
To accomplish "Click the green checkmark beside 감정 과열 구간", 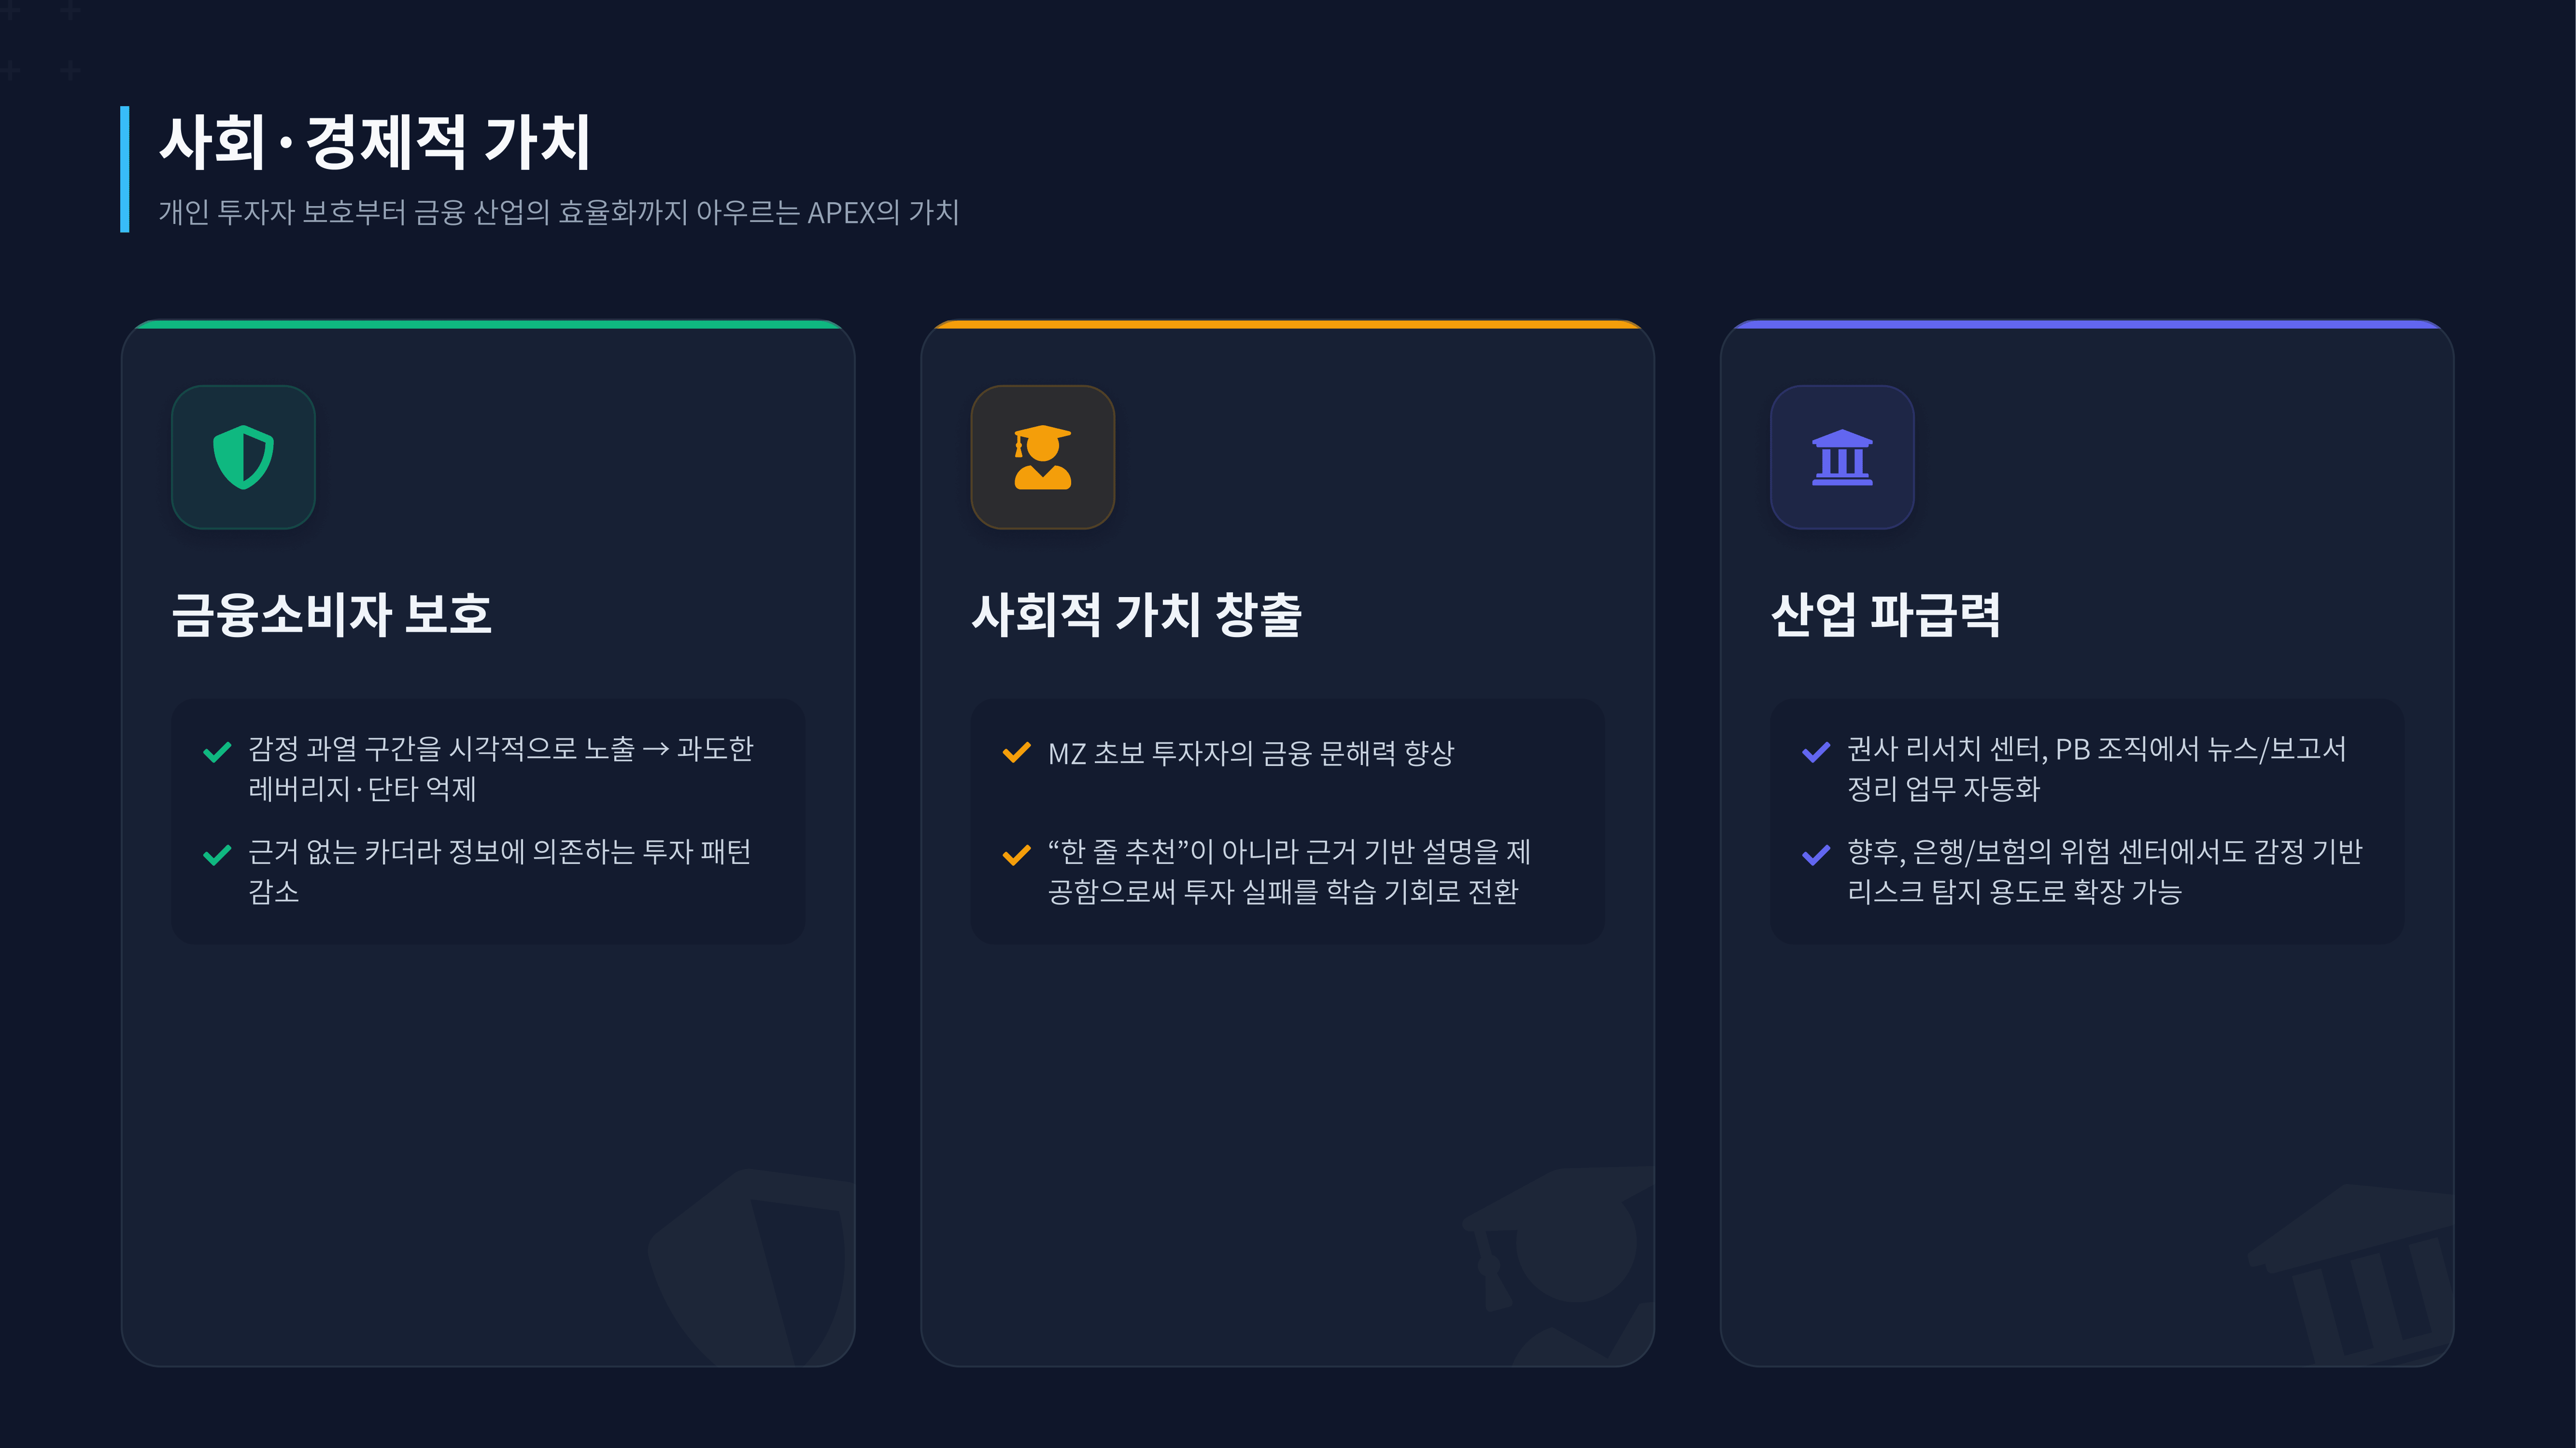I will (x=217, y=752).
